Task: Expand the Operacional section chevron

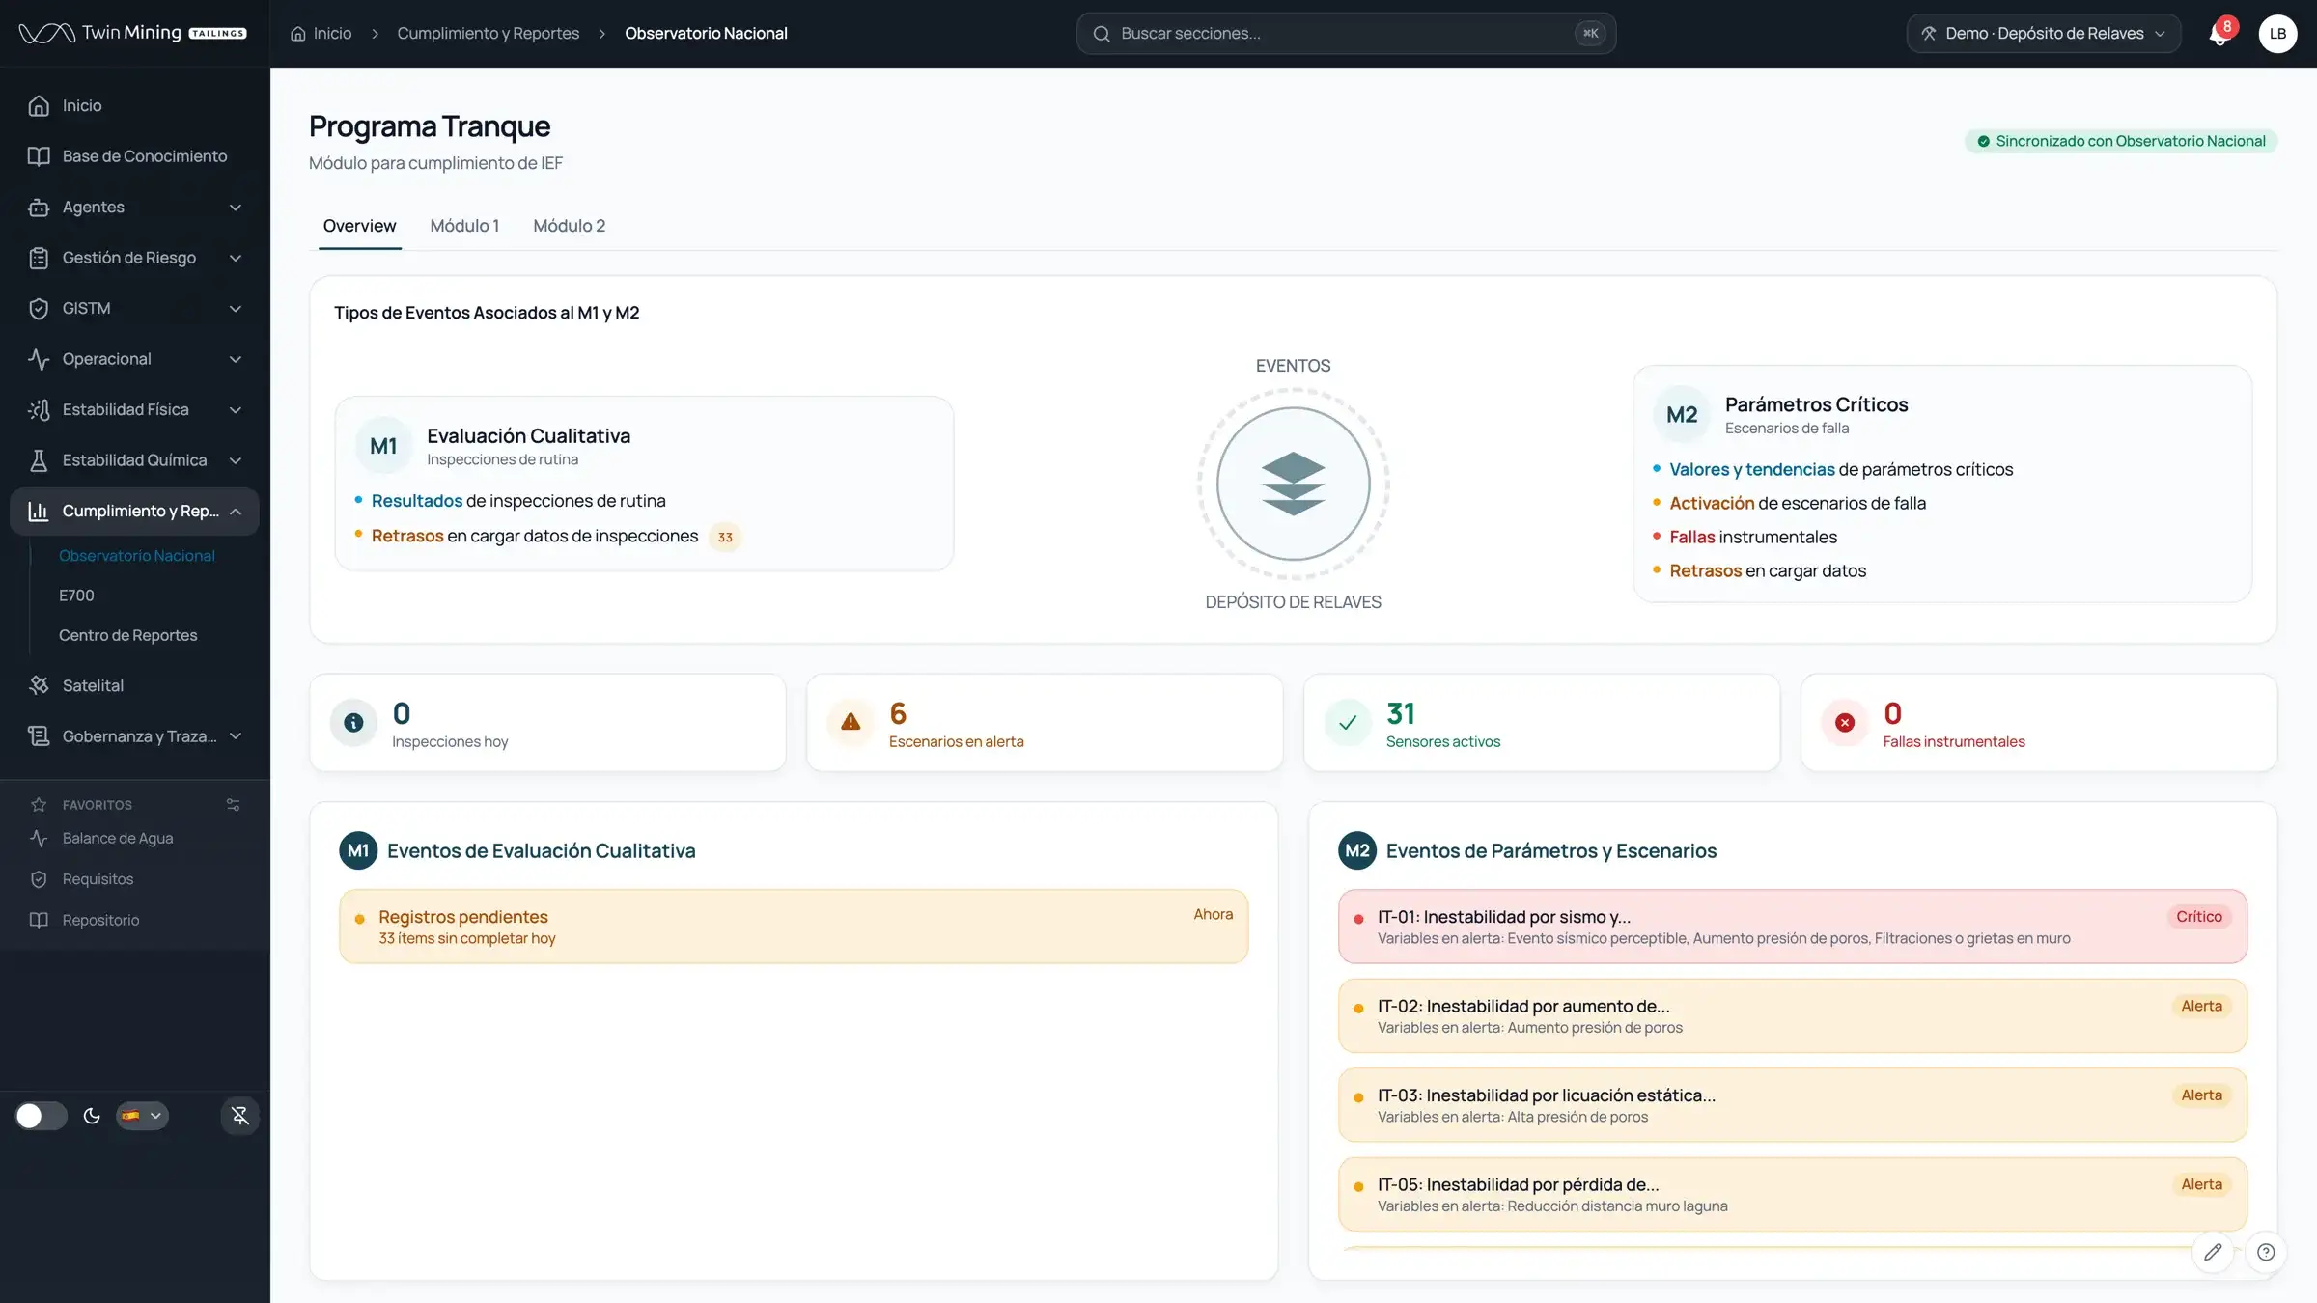Action: 236,359
